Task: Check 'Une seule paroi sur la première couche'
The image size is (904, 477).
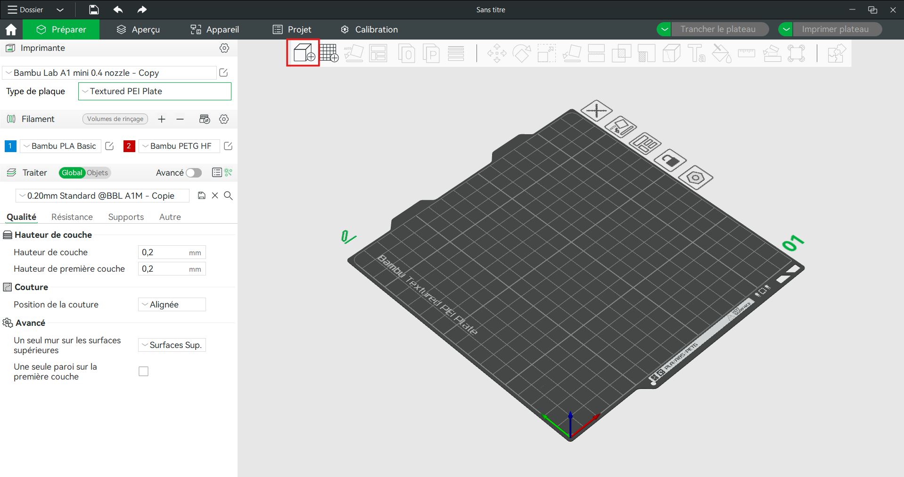Action: 143,372
